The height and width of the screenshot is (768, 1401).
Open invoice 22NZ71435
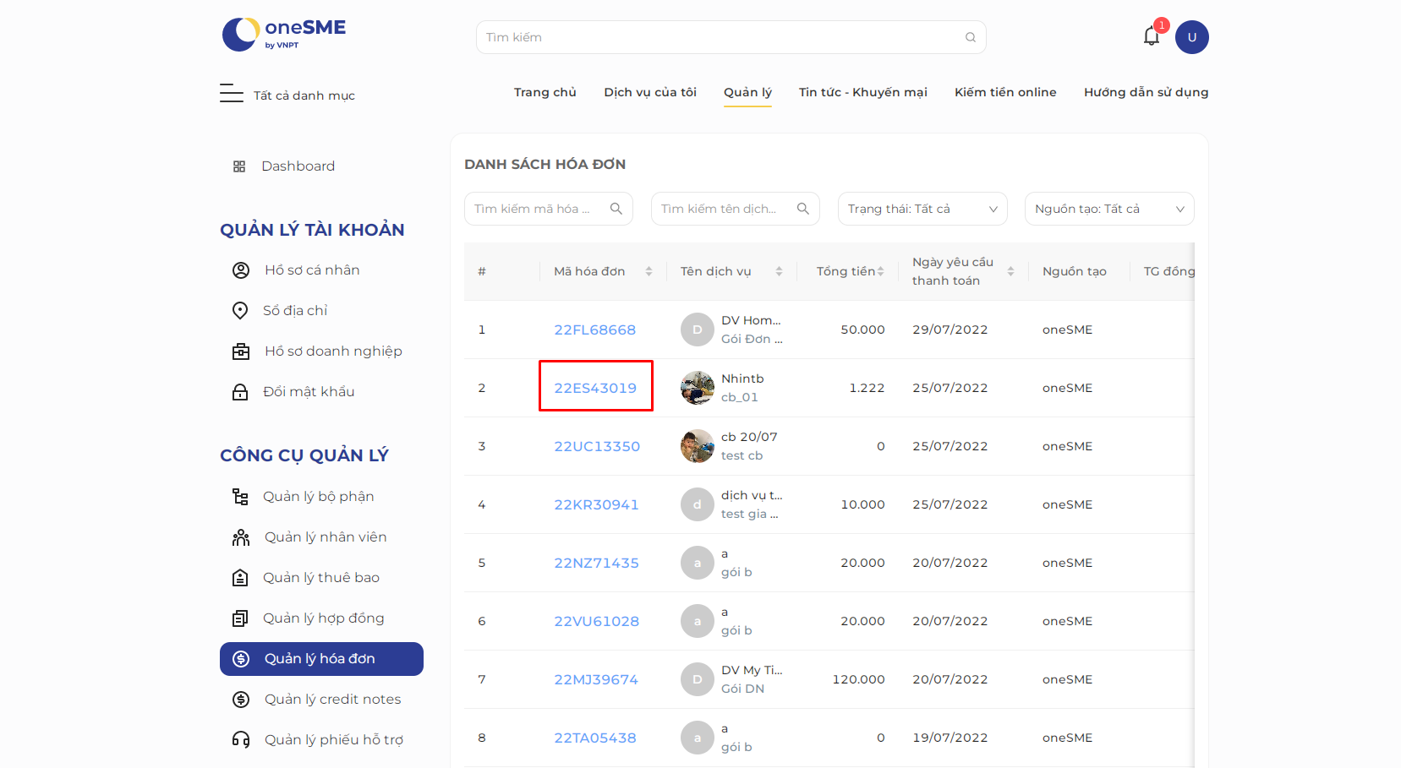tap(596, 563)
